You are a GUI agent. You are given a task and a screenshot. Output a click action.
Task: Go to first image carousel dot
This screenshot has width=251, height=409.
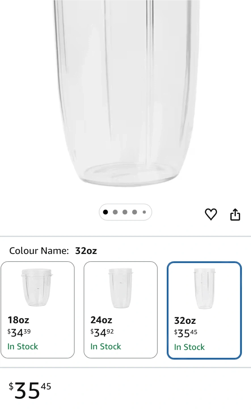pos(106,212)
